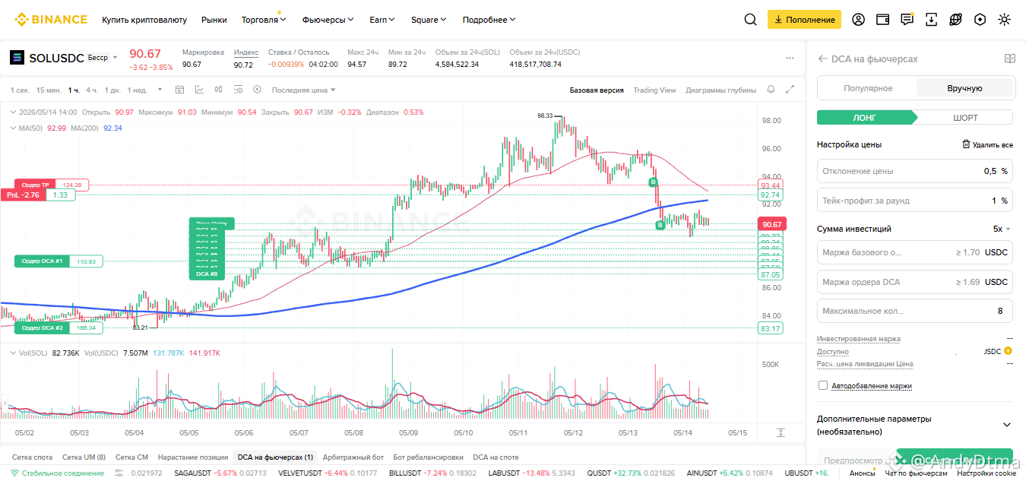
Task: Expand the Earn menu
Action: [382, 20]
